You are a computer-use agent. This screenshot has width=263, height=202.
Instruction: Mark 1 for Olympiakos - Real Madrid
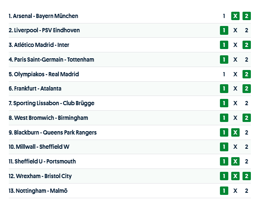pos(224,74)
